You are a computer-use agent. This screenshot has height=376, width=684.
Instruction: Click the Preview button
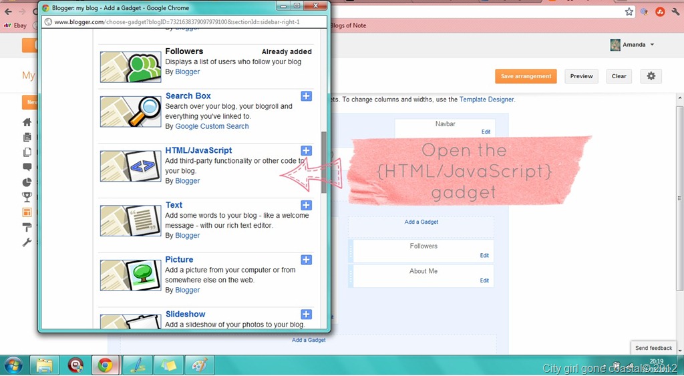[x=582, y=76]
